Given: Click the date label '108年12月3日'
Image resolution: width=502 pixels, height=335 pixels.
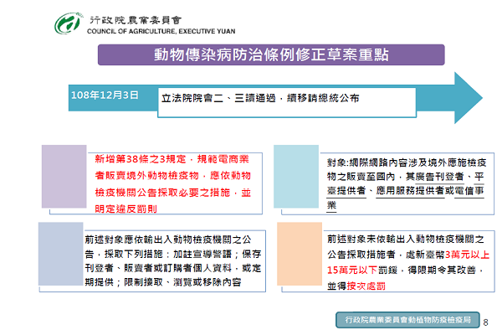Looking at the screenshot, I should click(x=105, y=95).
